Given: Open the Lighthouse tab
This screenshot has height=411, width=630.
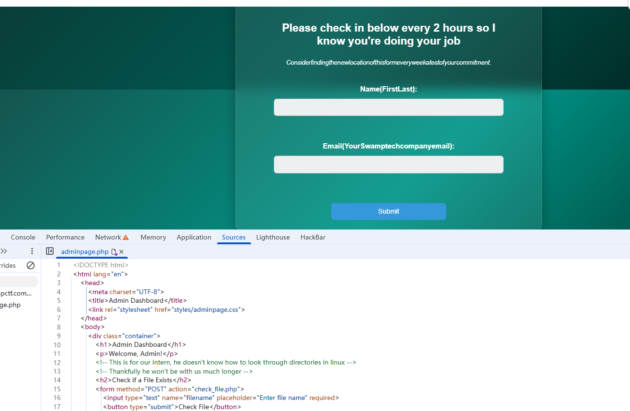Looking at the screenshot, I should 273,237.
